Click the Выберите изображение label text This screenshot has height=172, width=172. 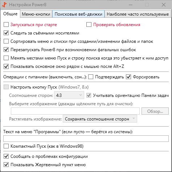click(71, 104)
